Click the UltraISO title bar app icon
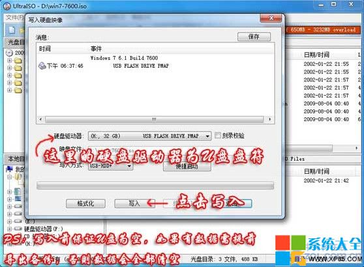This screenshot has height=267, width=364. 7,6
